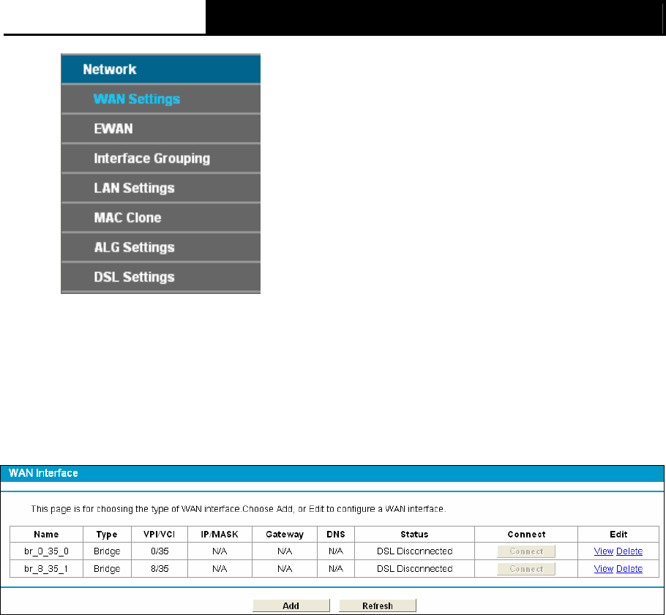Image resolution: width=666 pixels, height=615 pixels.
Task: Delete the br_0_35_0 interface
Action: point(629,551)
